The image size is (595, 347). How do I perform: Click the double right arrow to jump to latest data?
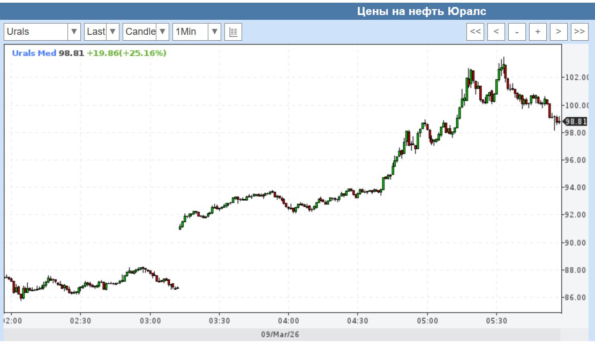point(579,32)
